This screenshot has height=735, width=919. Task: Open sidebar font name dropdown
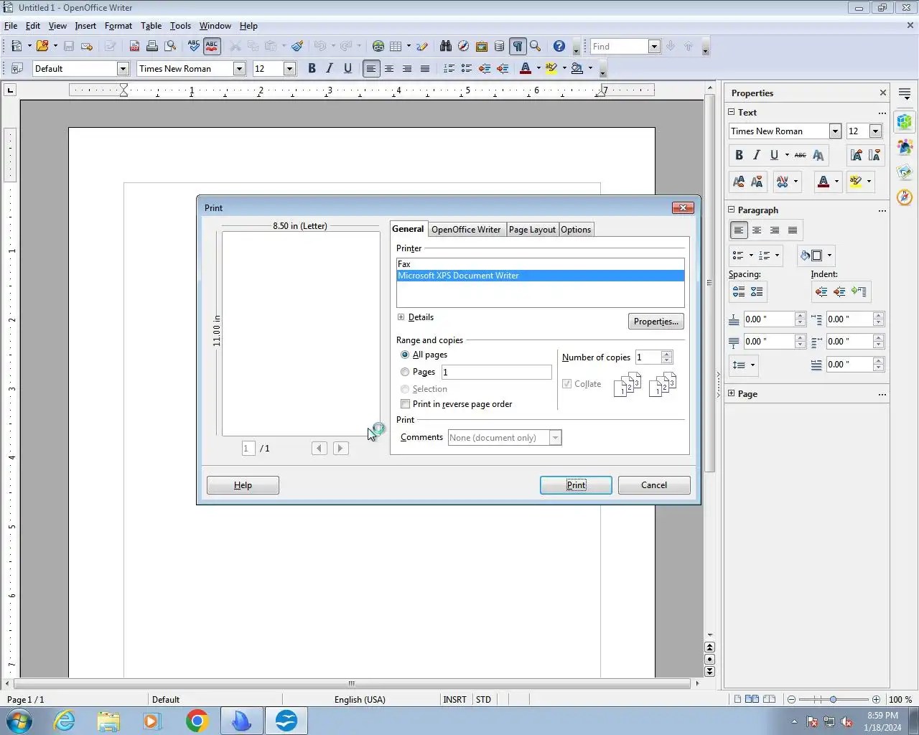[835, 131]
